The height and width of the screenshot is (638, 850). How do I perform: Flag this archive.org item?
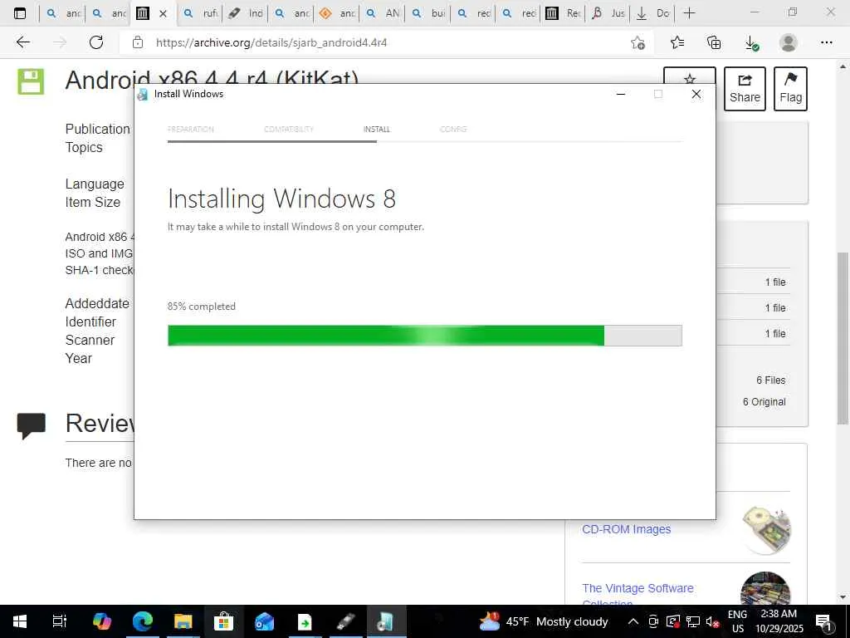click(790, 89)
